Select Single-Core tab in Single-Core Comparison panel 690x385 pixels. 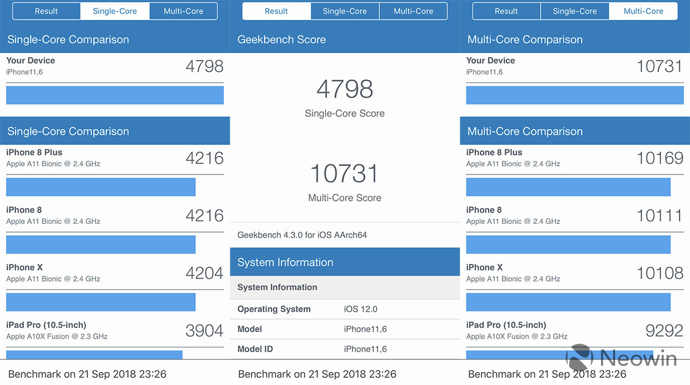(x=115, y=11)
